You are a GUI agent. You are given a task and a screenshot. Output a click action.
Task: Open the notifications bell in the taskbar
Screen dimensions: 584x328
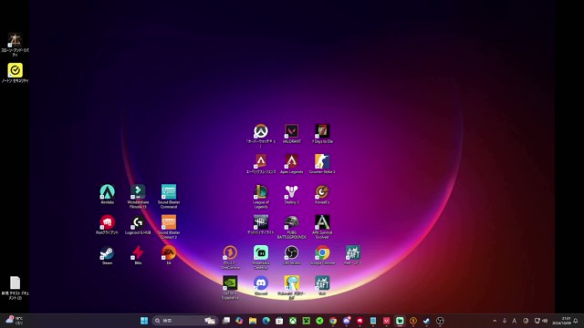576,321
